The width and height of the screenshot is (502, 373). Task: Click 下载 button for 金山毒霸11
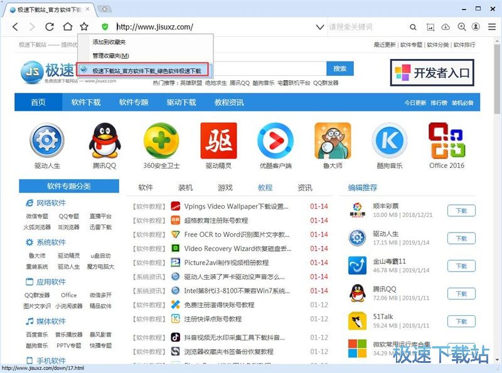(x=461, y=266)
